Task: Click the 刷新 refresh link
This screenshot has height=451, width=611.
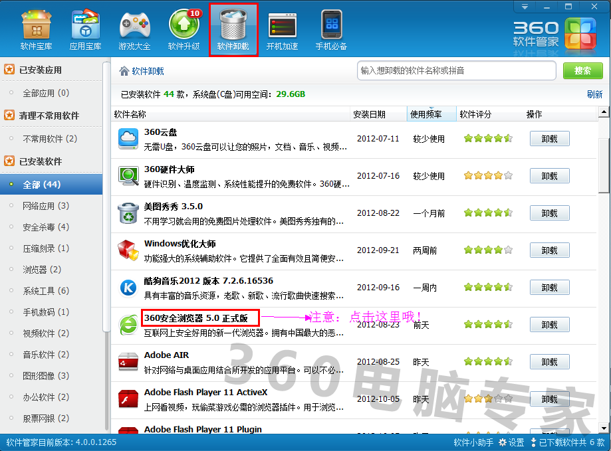Action: point(594,94)
